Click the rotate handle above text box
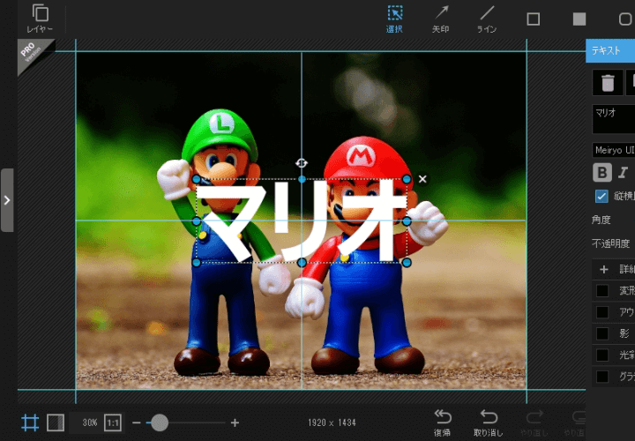Image resolution: width=635 pixels, height=441 pixels. tap(302, 163)
